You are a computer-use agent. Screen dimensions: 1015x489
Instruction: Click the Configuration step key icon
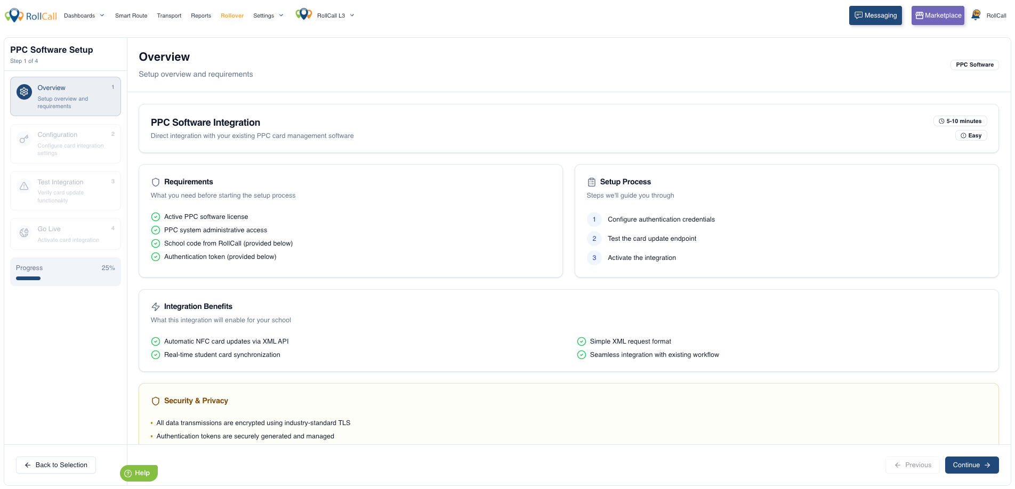24,139
